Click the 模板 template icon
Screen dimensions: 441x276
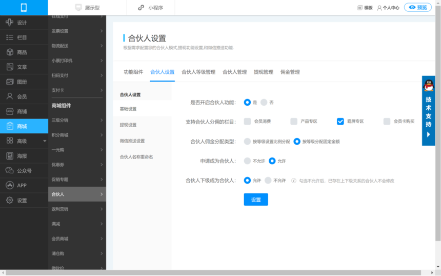point(359,8)
